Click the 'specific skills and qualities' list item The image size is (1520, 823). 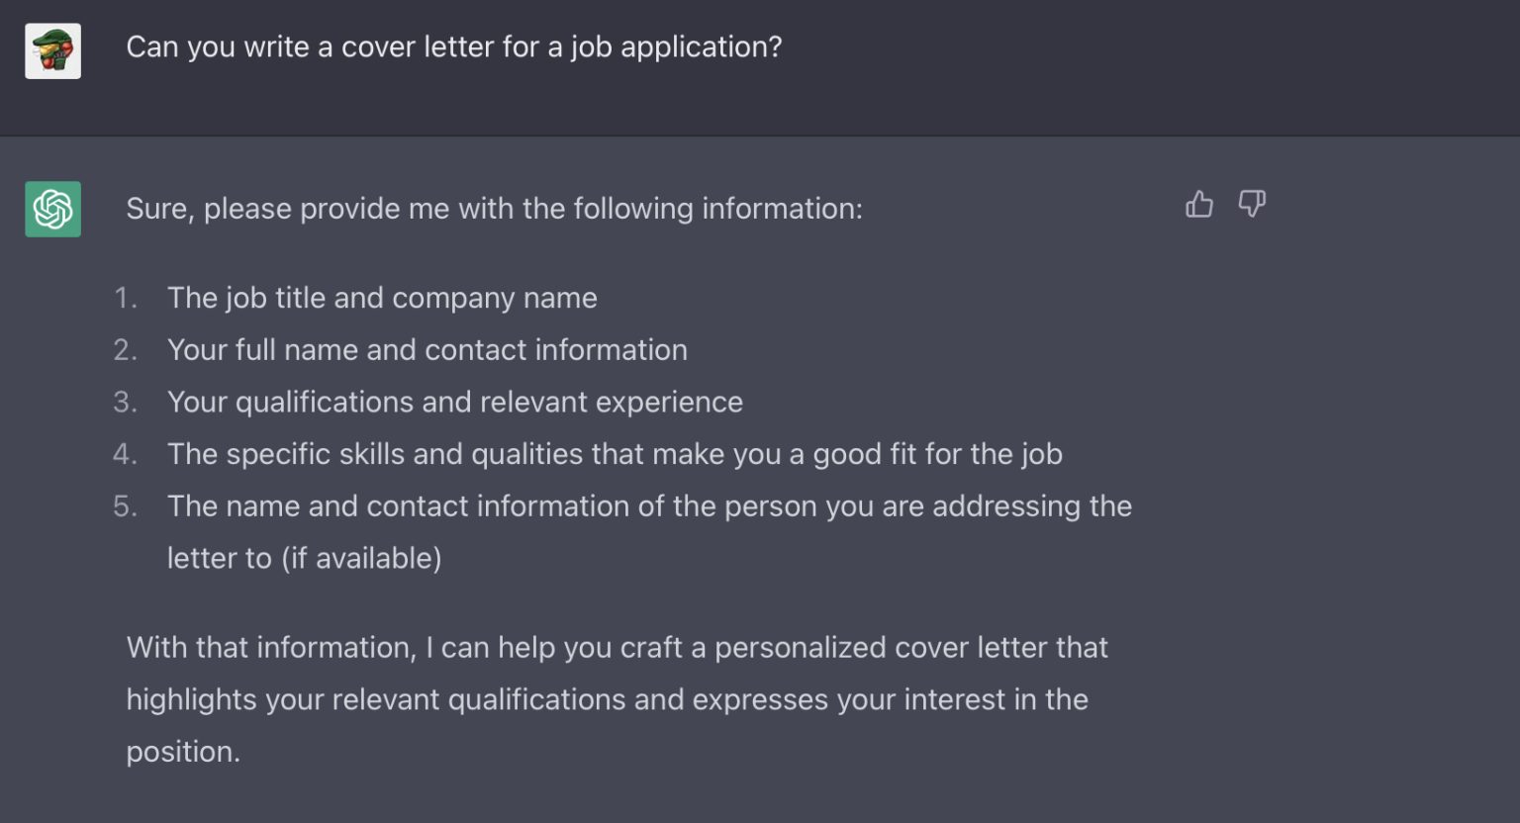(x=615, y=454)
